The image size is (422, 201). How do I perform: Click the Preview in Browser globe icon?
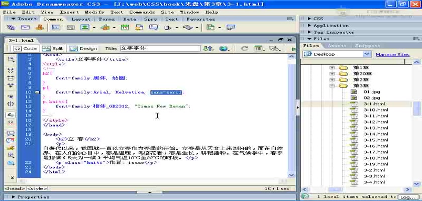[224, 48]
